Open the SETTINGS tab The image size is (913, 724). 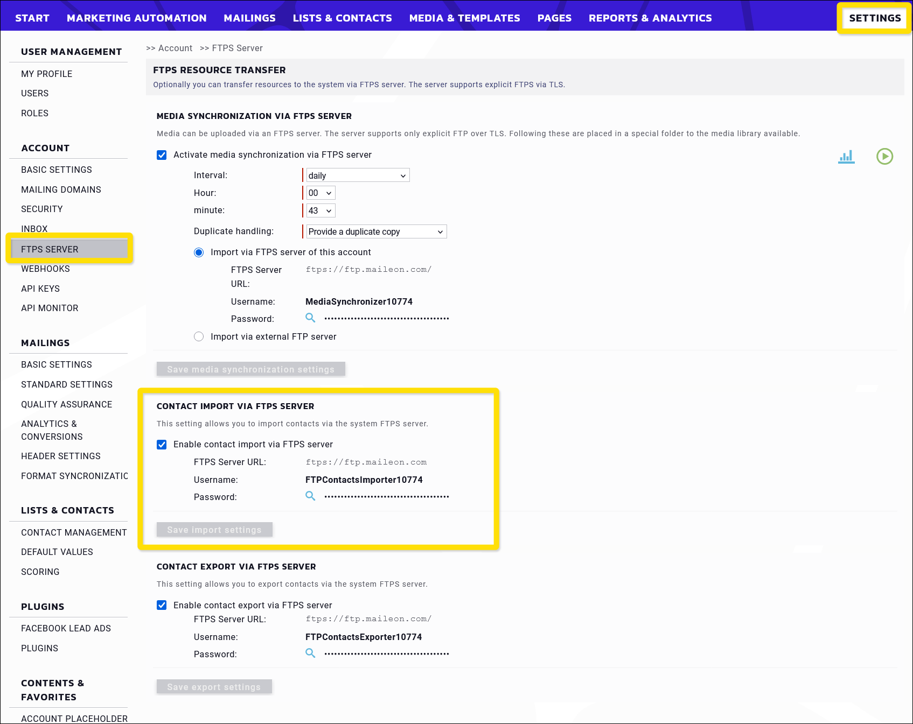pos(875,18)
